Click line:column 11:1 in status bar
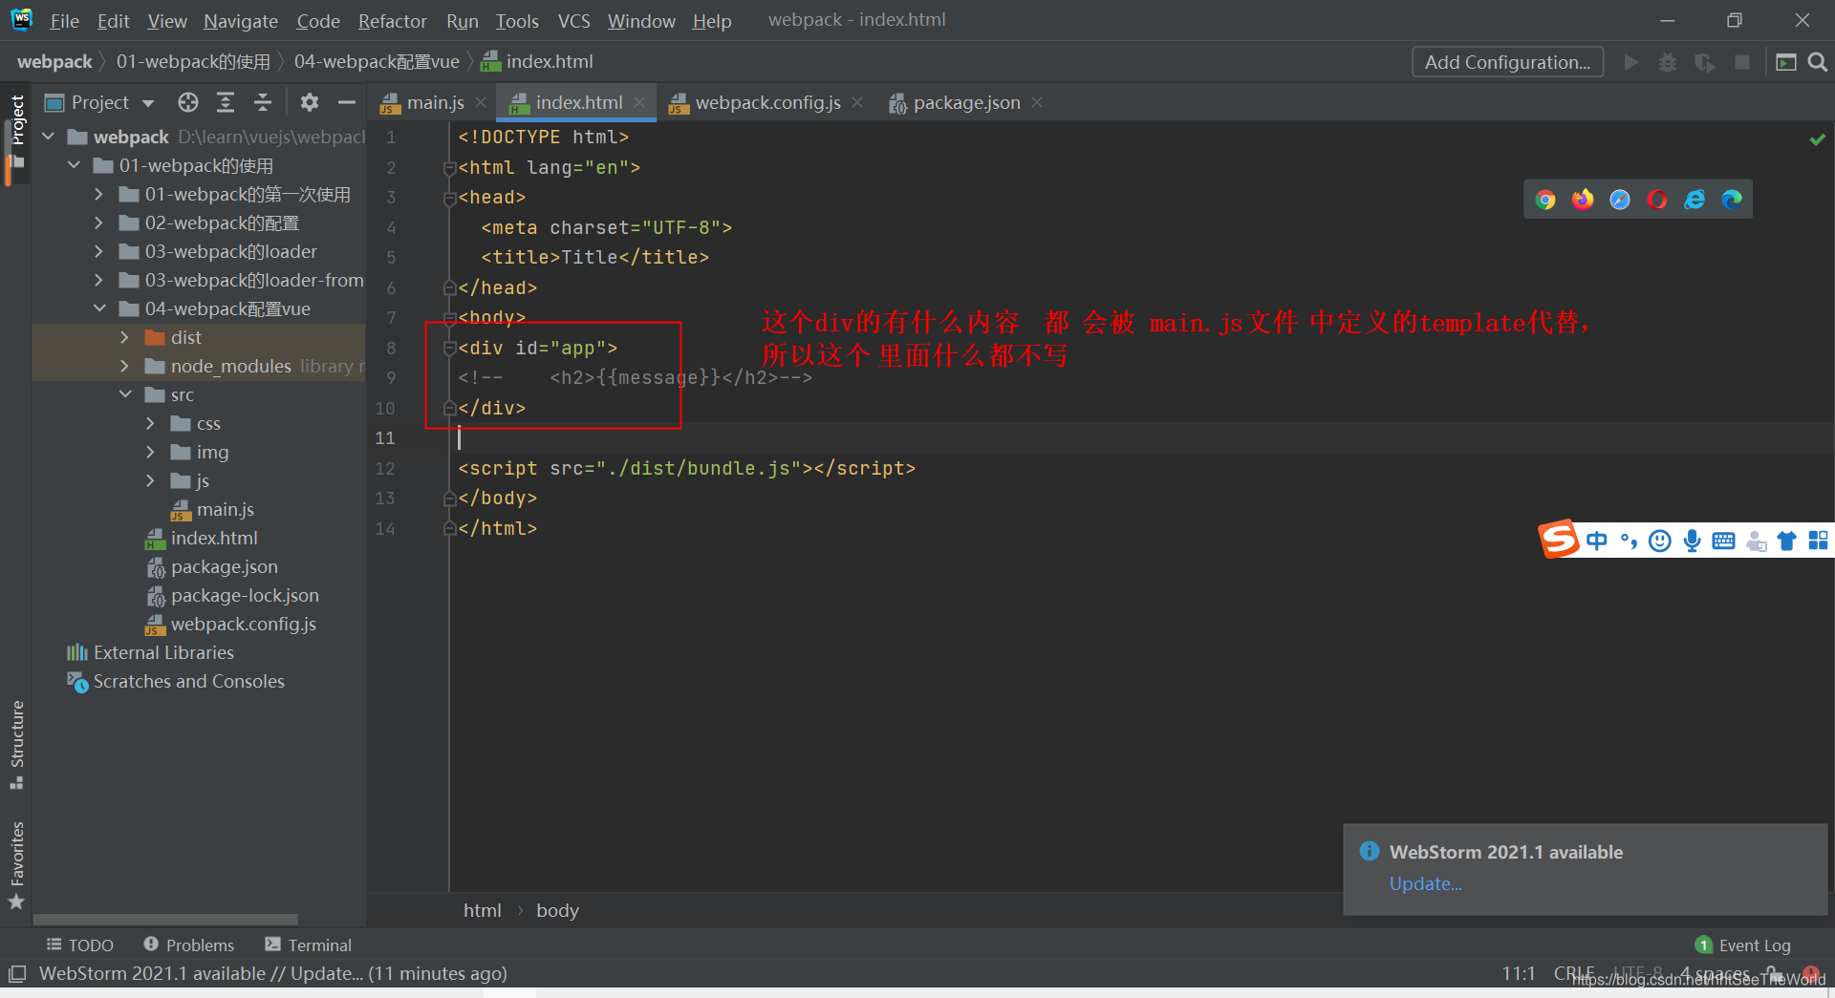Viewport: 1835px width, 998px height. pyautogui.click(x=1518, y=973)
